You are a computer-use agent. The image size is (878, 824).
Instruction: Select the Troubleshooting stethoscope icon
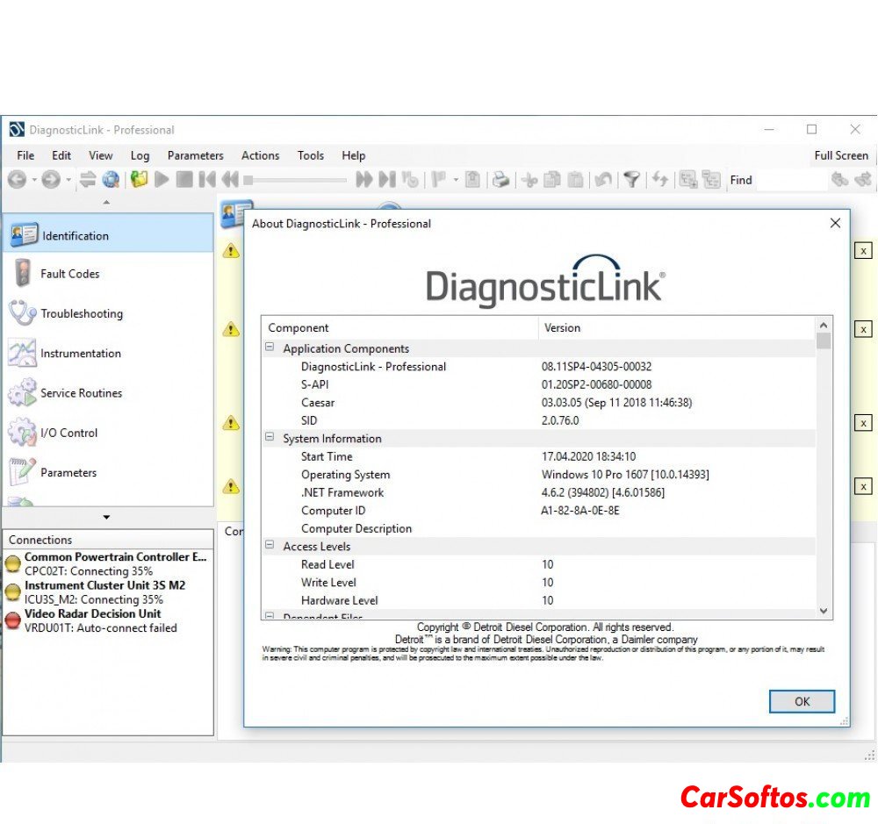(x=22, y=313)
